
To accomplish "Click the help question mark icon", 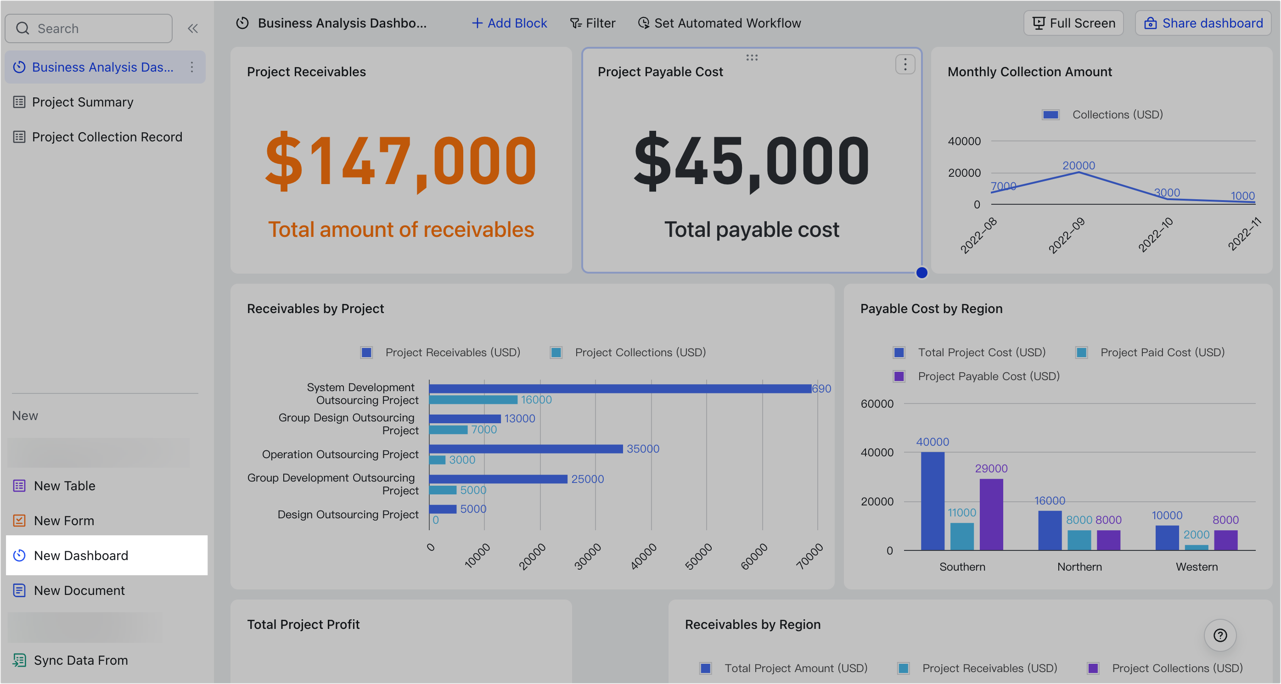I will 1220,635.
